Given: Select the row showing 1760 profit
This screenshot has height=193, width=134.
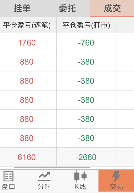Looking at the screenshot, I should [x=67, y=42].
